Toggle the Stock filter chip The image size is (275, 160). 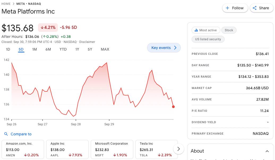229,30
